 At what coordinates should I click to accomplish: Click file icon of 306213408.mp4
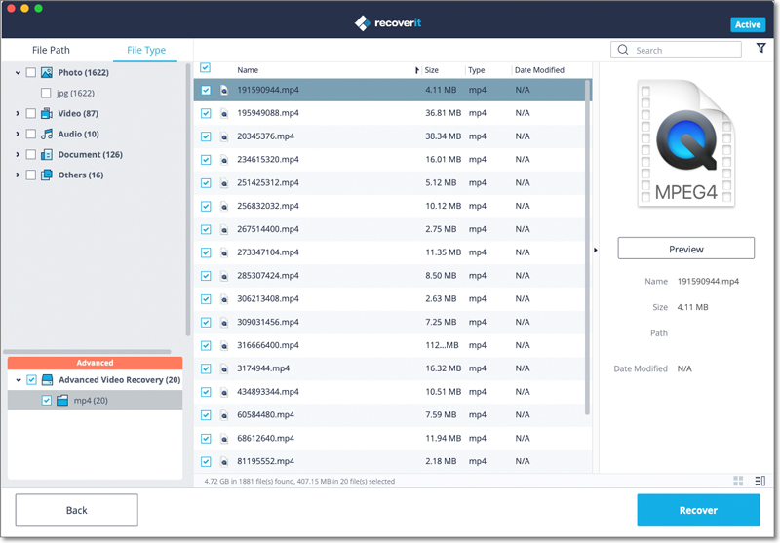(224, 299)
